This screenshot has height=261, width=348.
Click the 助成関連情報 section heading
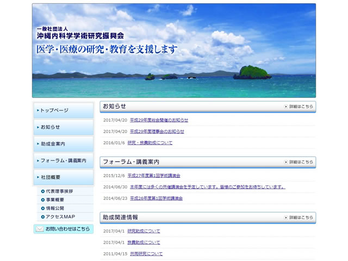pos(120,217)
